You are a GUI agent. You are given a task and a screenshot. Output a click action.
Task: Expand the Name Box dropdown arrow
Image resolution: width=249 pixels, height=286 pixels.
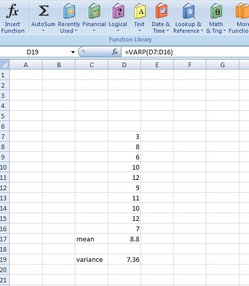(73, 52)
